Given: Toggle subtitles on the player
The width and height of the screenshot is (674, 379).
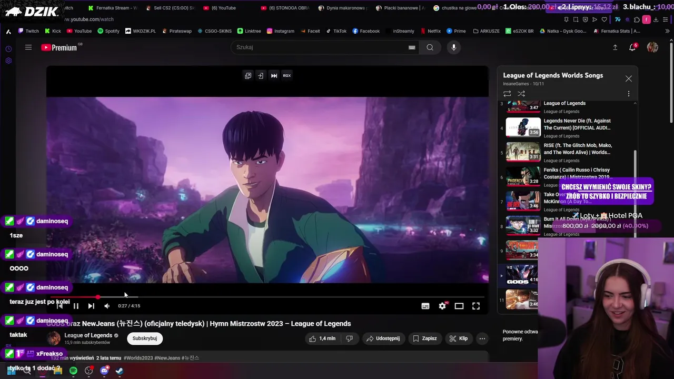Looking at the screenshot, I should click(x=425, y=306).
